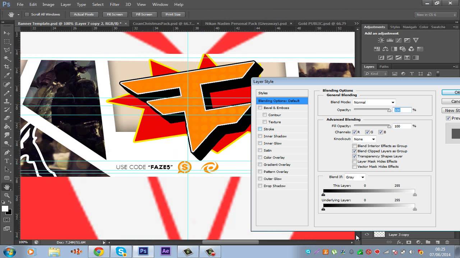
Task: Toggle Scroll All Windows checkbox
Action: point(27,14)
